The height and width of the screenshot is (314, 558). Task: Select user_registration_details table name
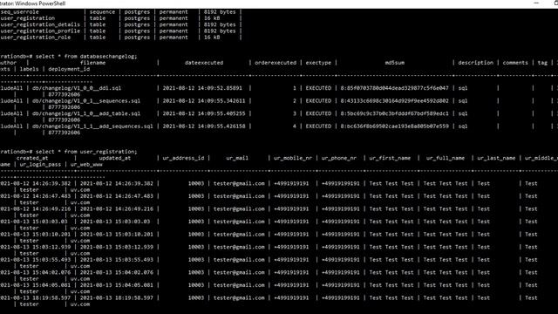click(x=40, y=24)
